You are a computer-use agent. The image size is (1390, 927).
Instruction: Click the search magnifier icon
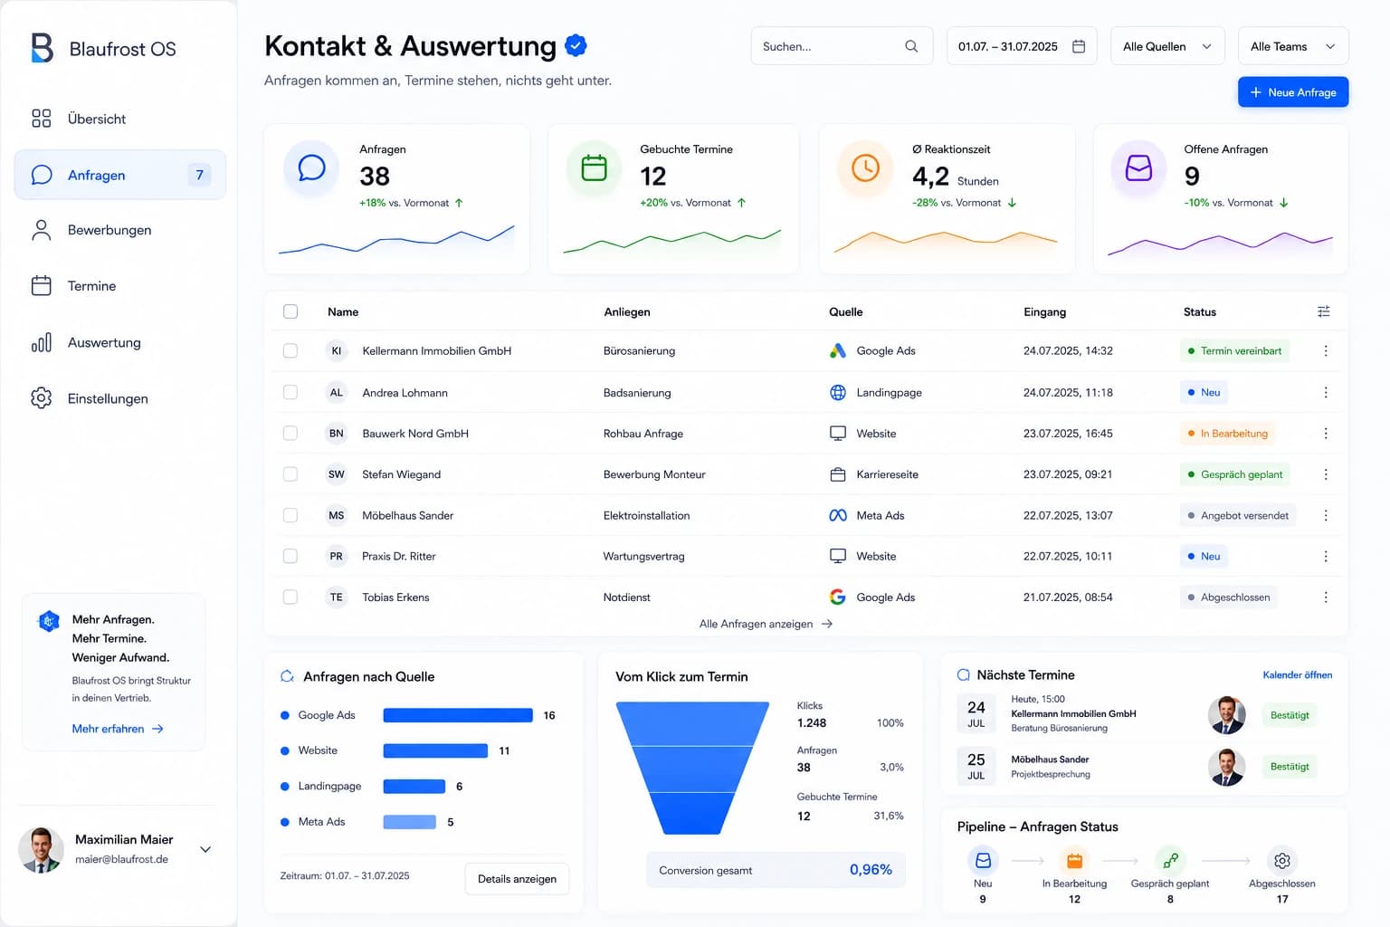pyautogui.click(x=911, y=46)
